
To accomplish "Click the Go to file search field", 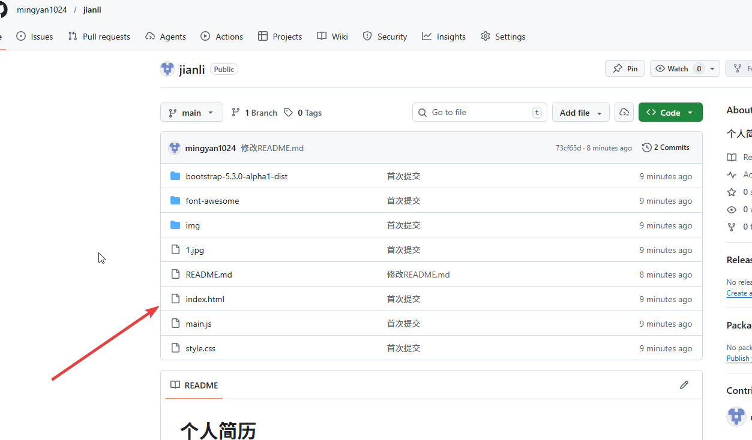I will click(x=480, y=113).
